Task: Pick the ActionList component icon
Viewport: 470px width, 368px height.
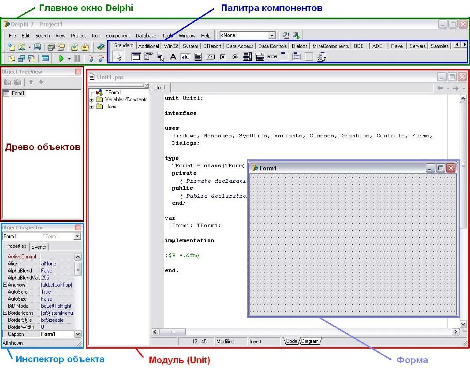Action: (321, 56)
